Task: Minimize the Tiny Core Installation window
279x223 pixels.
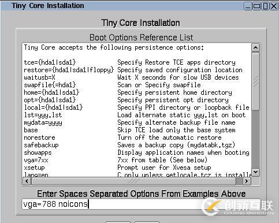Action: click(248, 6)
